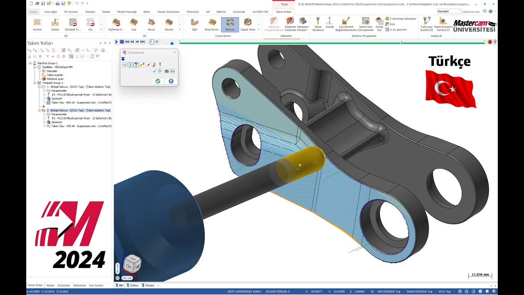This screenshot has height=295, width=524.
Task: Open the Optimize Kaba 3D toolpath
Action: 116,25
